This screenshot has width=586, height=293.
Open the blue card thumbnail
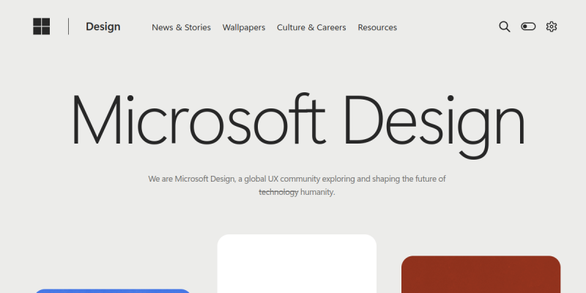click(113, 291)
